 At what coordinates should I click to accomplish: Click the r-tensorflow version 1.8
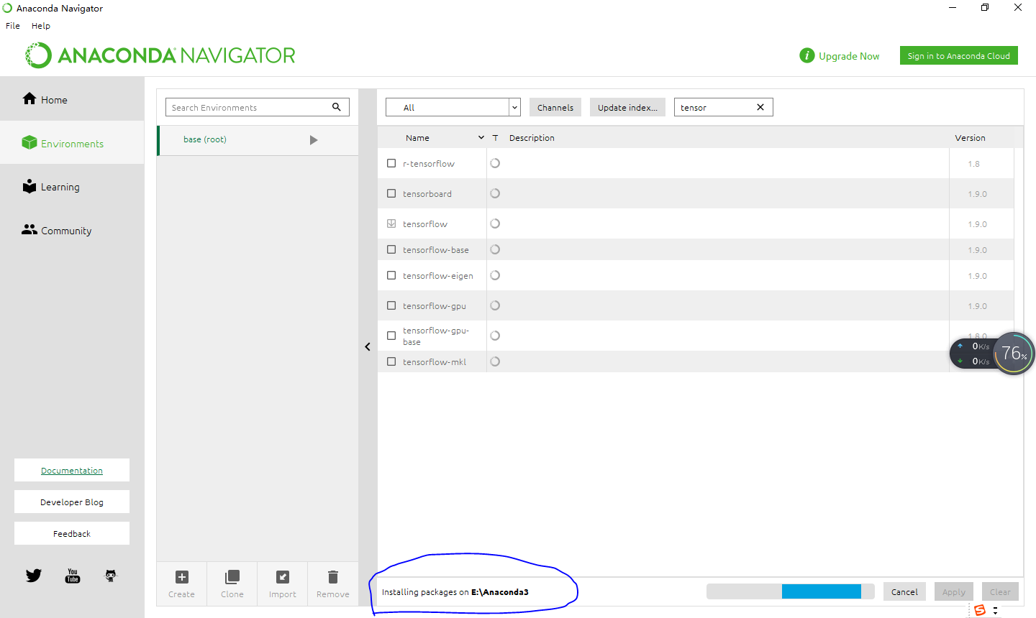(973, 164)
